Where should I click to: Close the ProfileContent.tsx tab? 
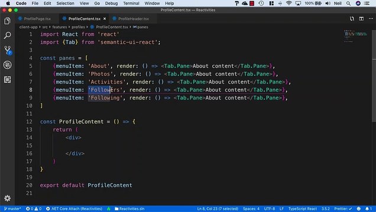105,19
